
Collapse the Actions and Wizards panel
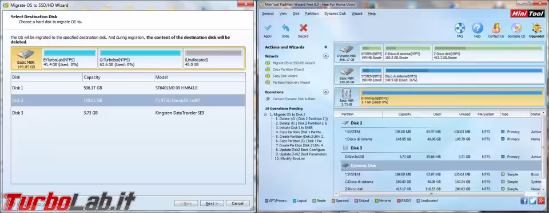325,47
